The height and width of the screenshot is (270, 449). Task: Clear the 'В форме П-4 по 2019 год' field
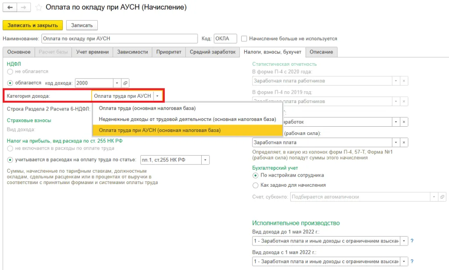[404, 101]
